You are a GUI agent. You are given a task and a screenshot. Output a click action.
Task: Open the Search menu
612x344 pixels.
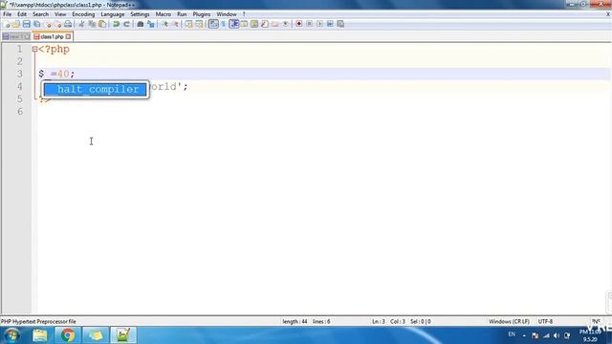(40, 14)
